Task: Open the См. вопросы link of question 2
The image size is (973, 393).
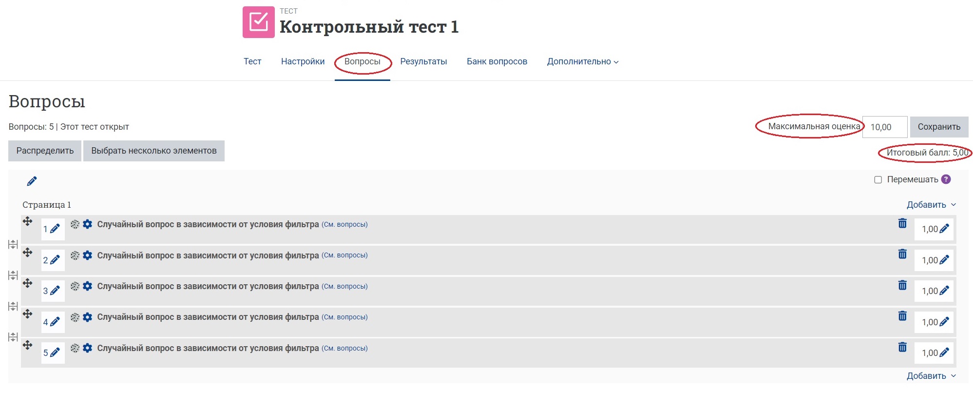Action: point(344,255)
